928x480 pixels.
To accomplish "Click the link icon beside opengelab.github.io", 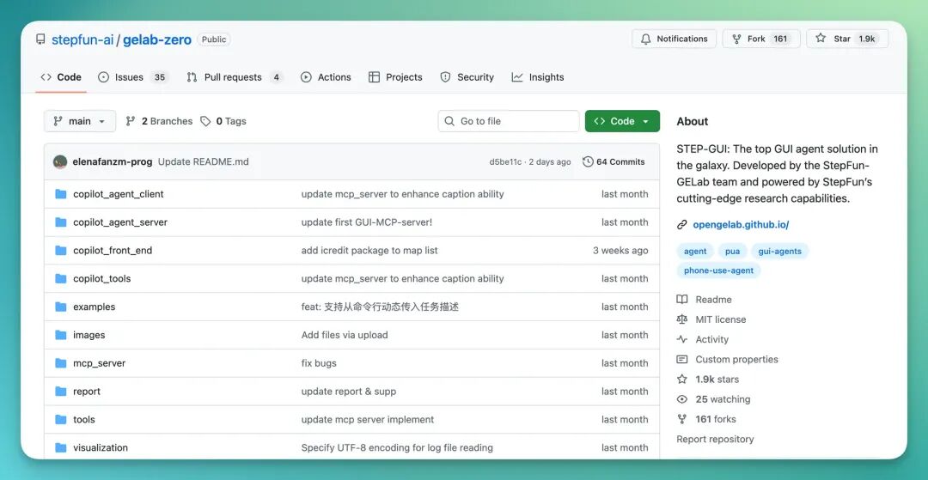I will pos(681,225).
